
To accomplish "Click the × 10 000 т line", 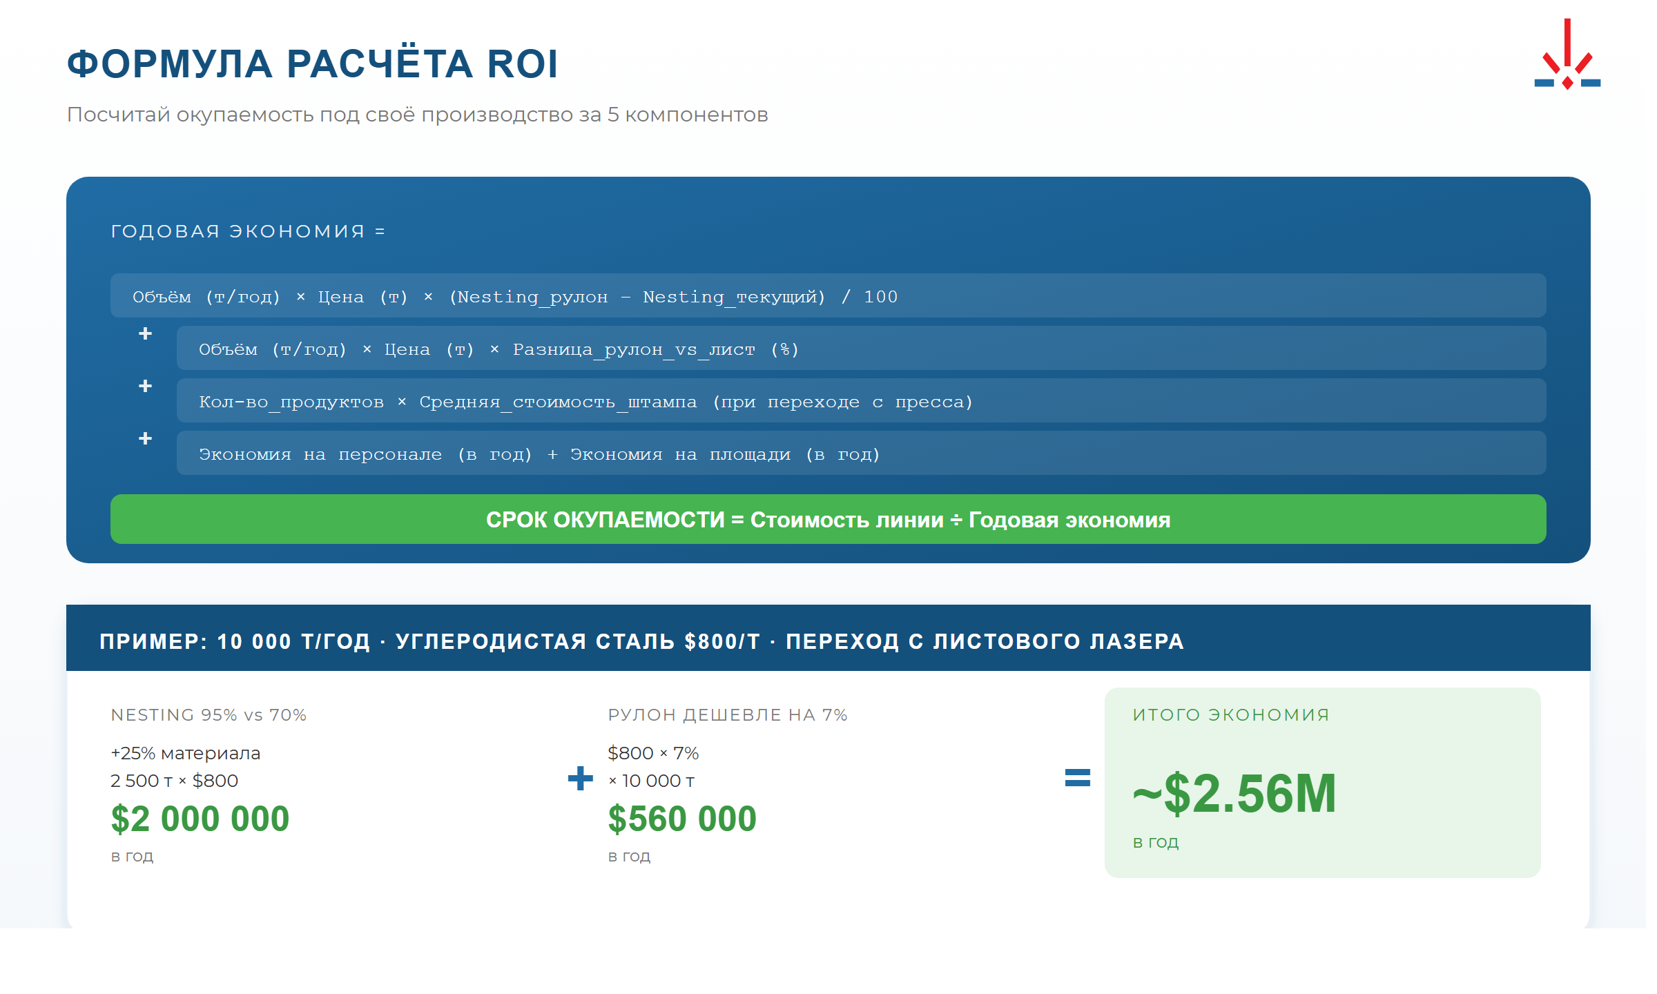I will [x=651, y=781].
